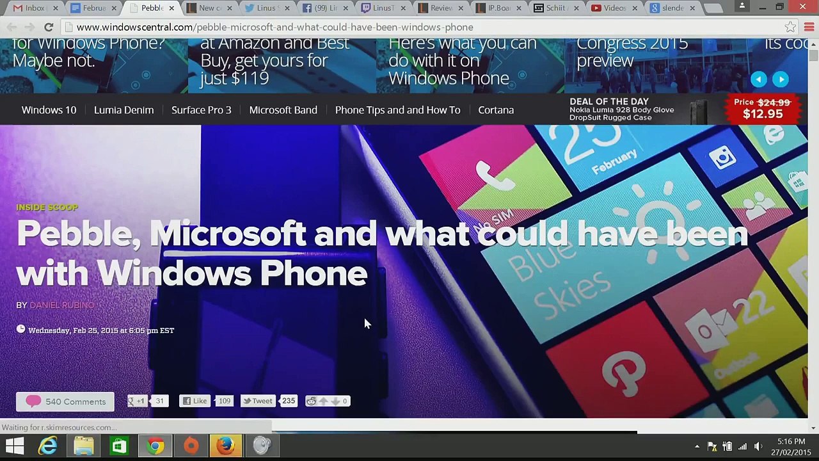Image resolution: width=819 pixels, height=461 pixels.
Task: Show hidden system tray icons
Action: point(697,446)
